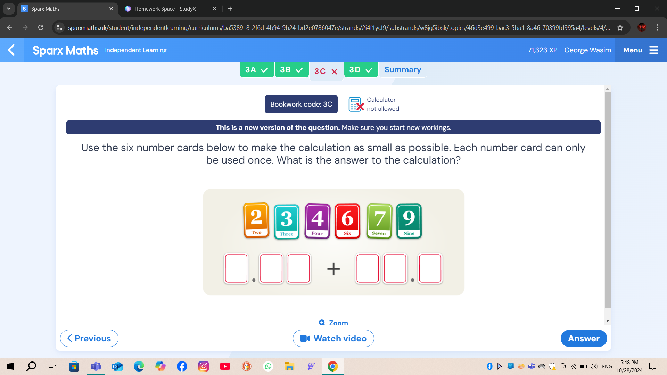
Task: Click the 3D completed toggle
Action: point(361,69)
